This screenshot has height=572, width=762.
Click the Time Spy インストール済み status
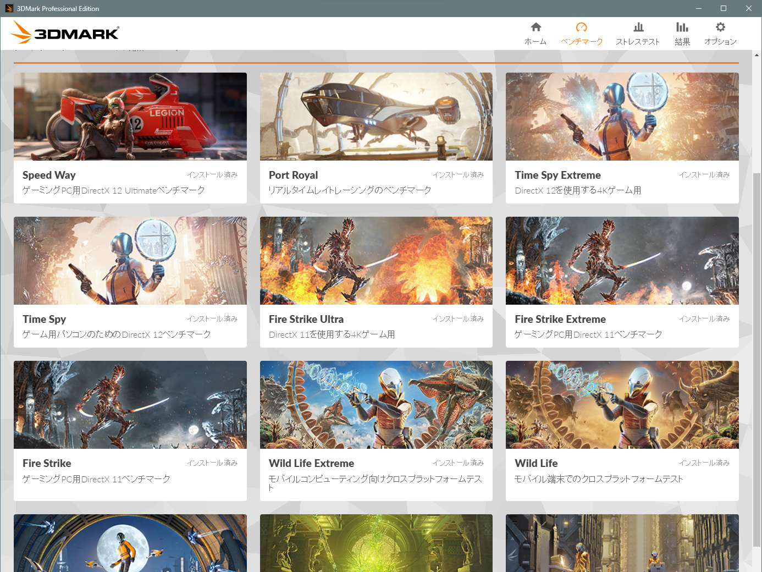pyautogui.click(x=212, y=319)
